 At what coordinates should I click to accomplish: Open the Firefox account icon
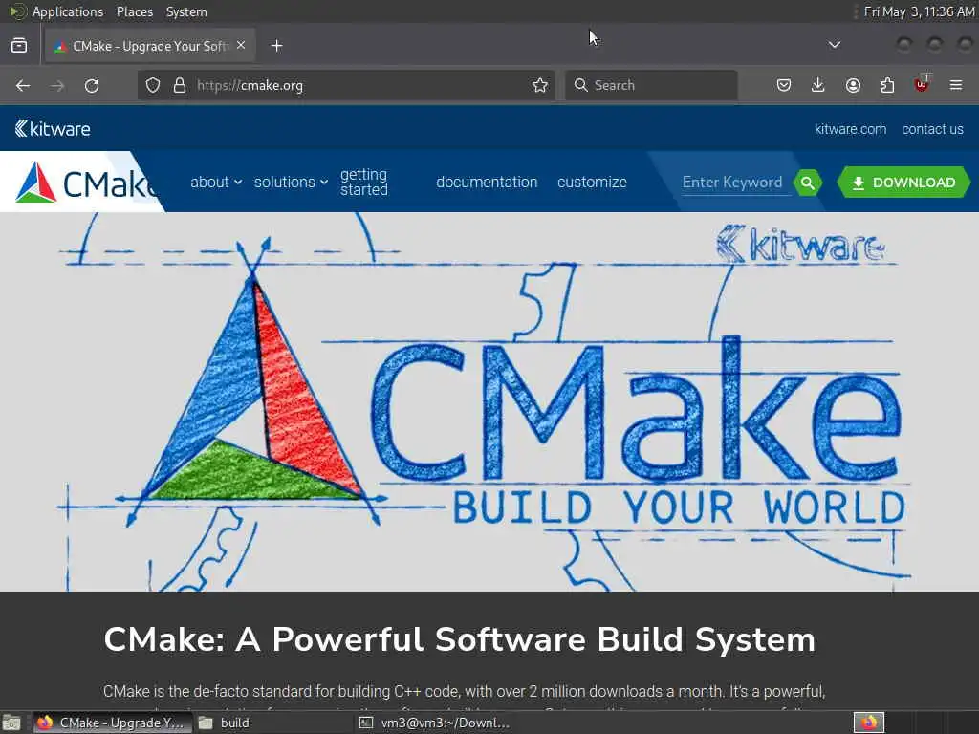point(853,85)
